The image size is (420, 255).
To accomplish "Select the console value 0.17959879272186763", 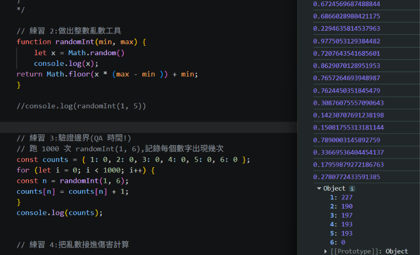I will point(348,165).
